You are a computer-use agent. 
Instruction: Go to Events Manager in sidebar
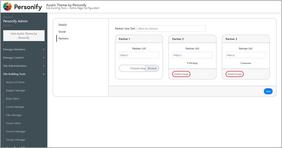(x=15, y=107)
